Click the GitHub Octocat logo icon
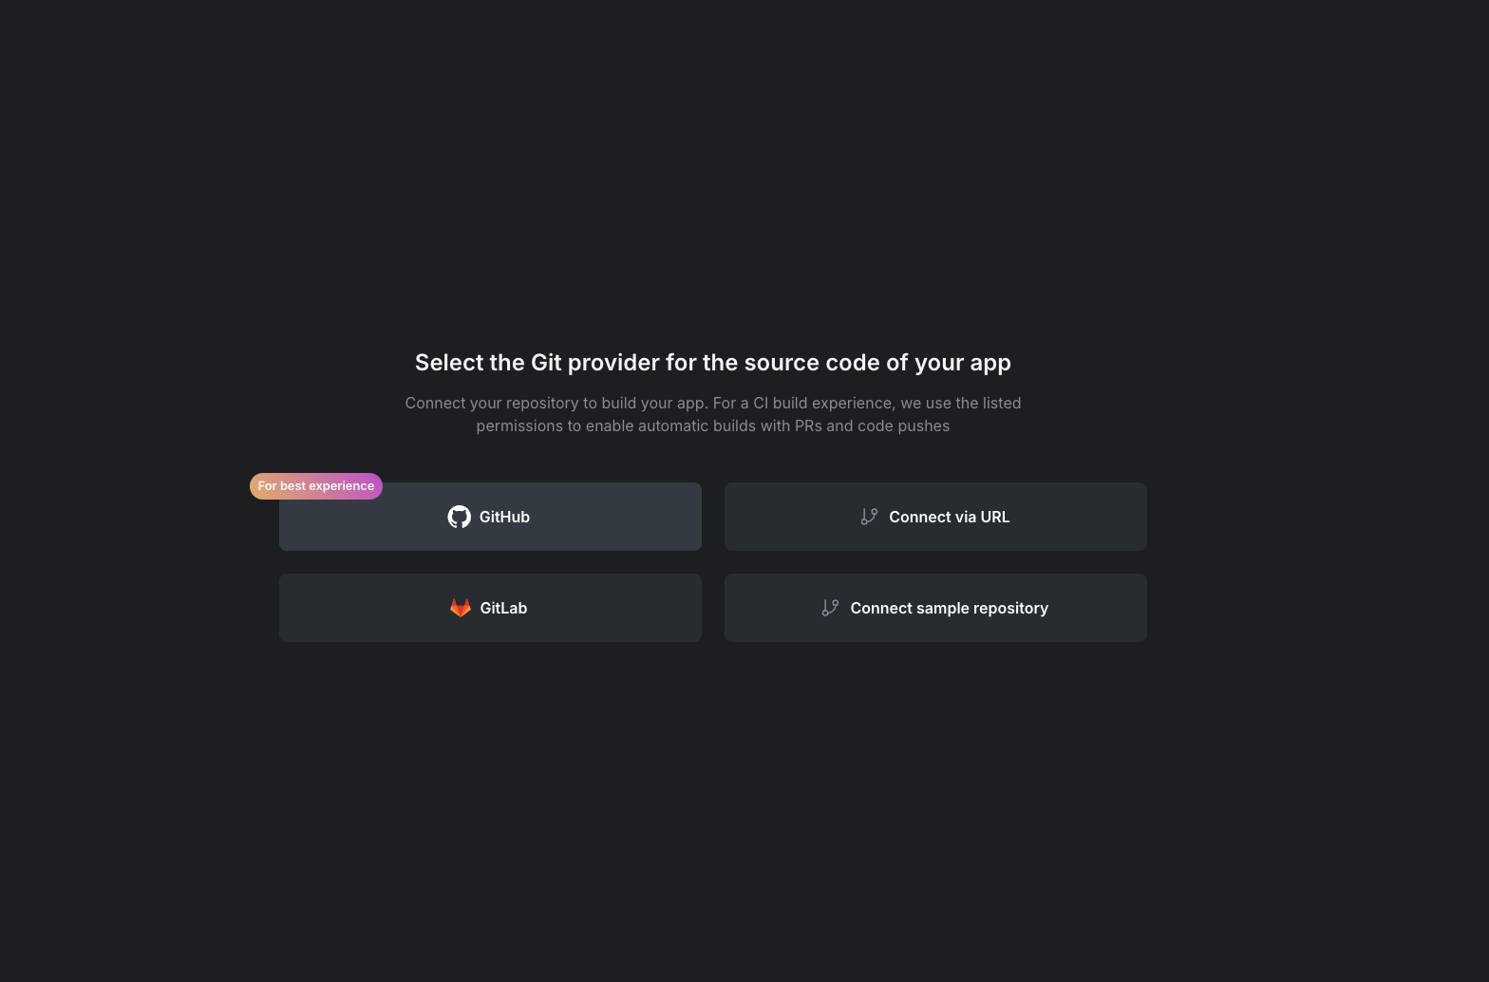The height and width of the screenshot is (982, 1489). (x=460, y=517)
